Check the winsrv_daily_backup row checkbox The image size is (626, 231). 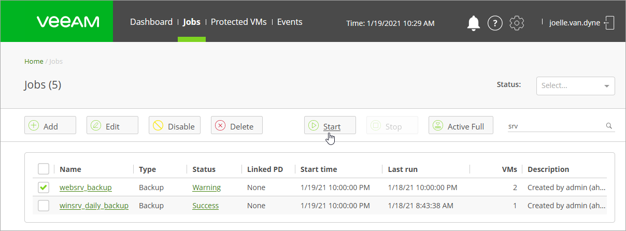tap(44, 206)
